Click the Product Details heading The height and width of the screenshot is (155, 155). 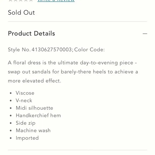[x=32, y=33]
